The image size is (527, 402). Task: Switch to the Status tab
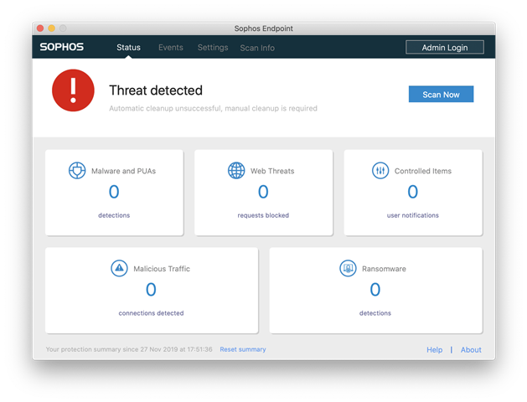pos(128,48)
